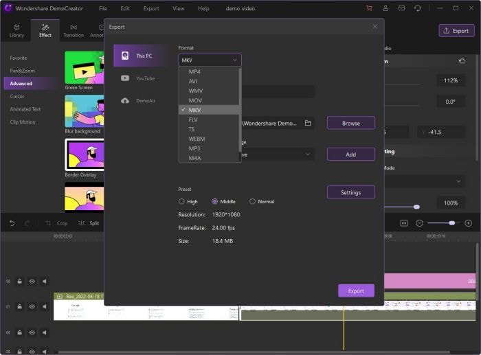Select This PC export destination

click(140, 56)
